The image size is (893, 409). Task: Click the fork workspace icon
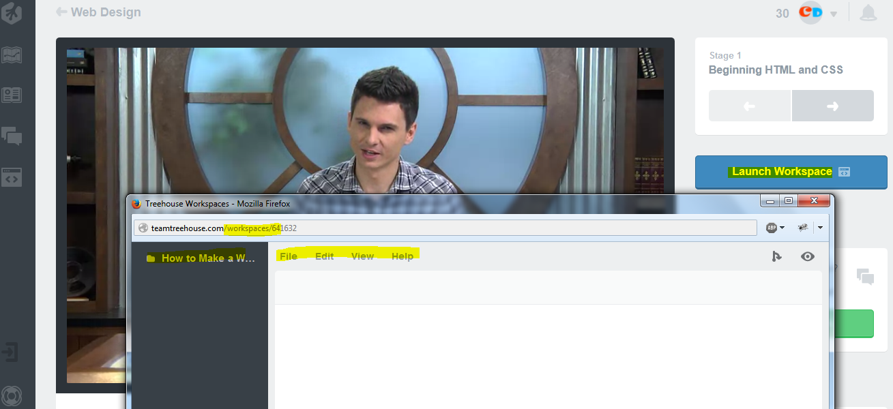tap(776, 256)
